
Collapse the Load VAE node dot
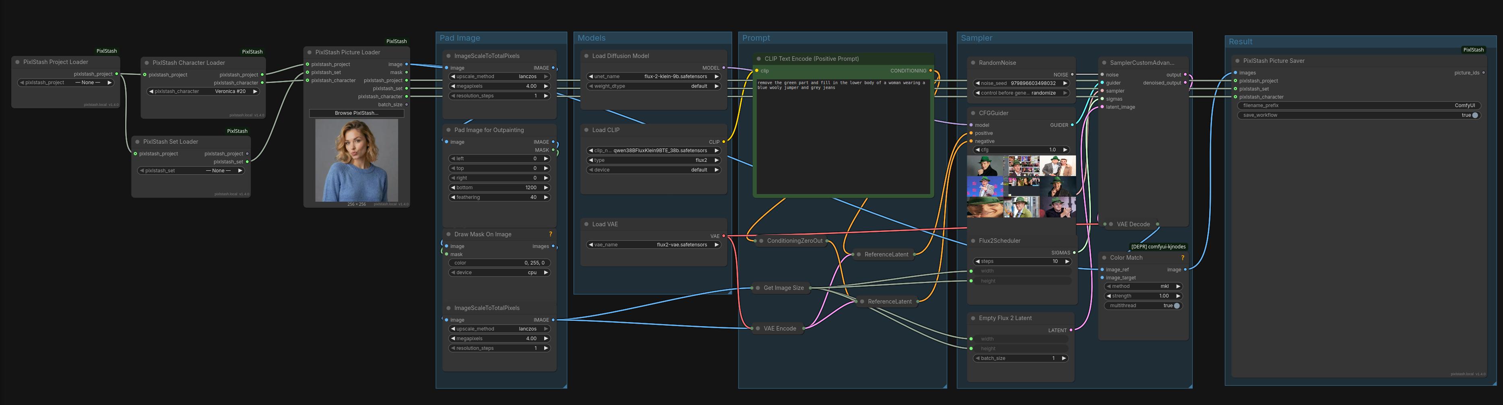(586, 224)
